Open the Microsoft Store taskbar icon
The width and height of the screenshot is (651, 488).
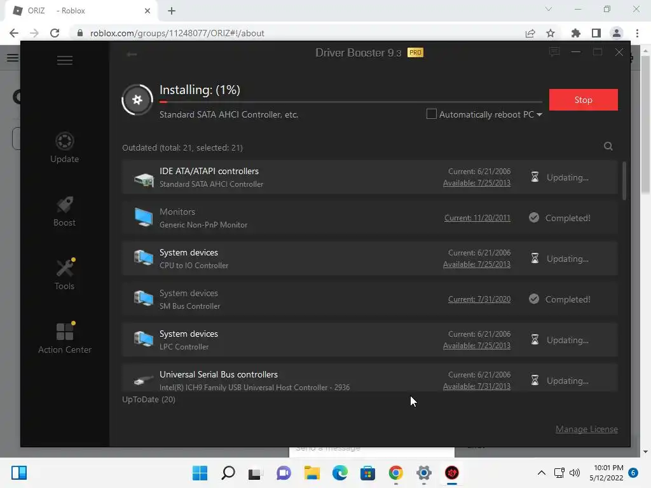click(x=367, y=473)
